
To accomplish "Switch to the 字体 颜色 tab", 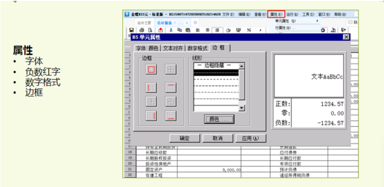I will (147, 48).
